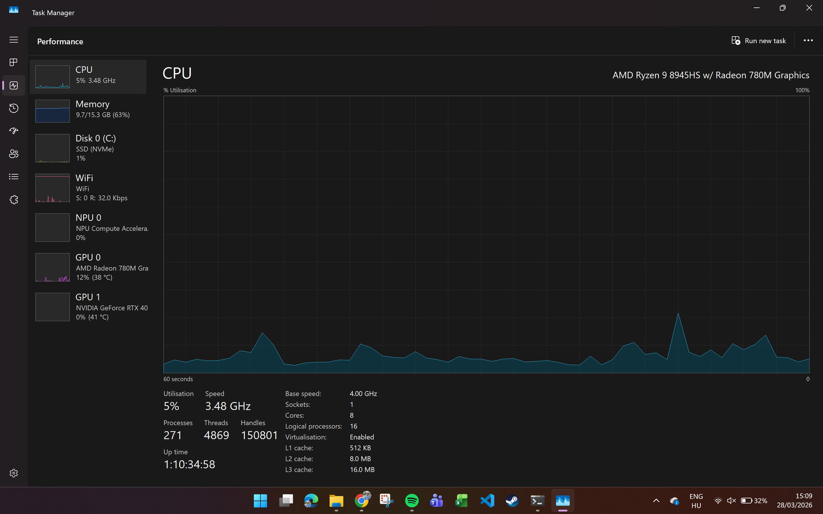Select Disk 0 (C:) performance entry
This screenshot has height=514, width=823.
(x=88, y=148)
